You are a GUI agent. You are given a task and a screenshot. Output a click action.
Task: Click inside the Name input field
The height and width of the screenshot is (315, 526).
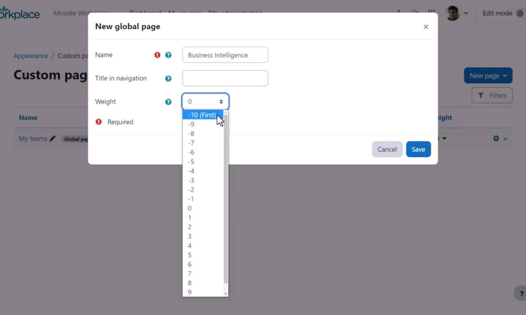(225, 55)
